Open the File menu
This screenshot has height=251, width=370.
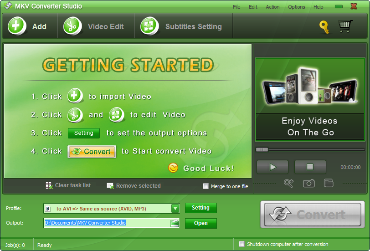[236, 7]
